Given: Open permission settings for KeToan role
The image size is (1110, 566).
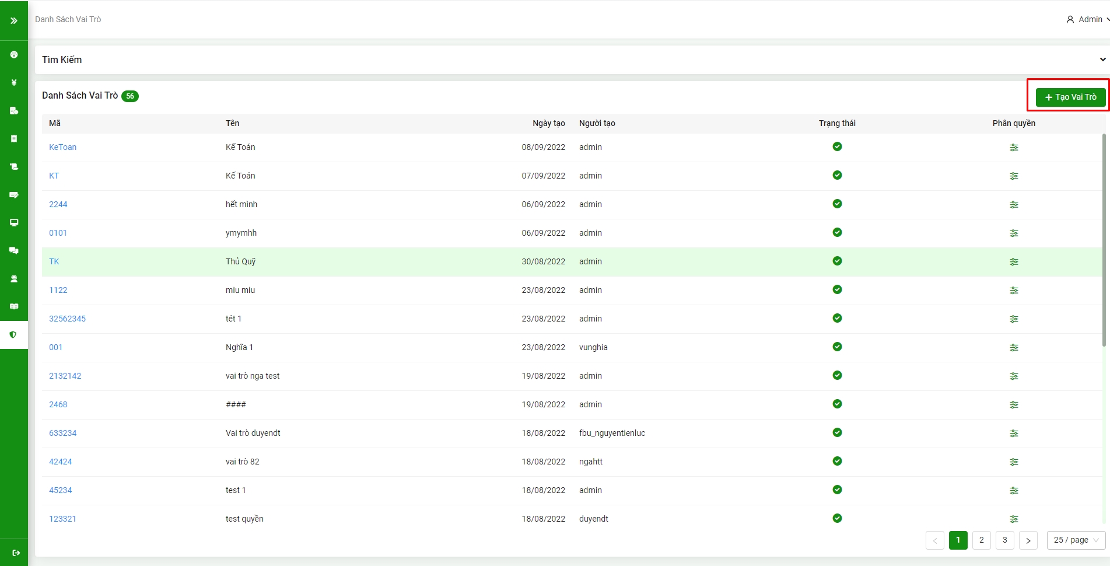Looking at the screenshot, I should click(1014, 148).
